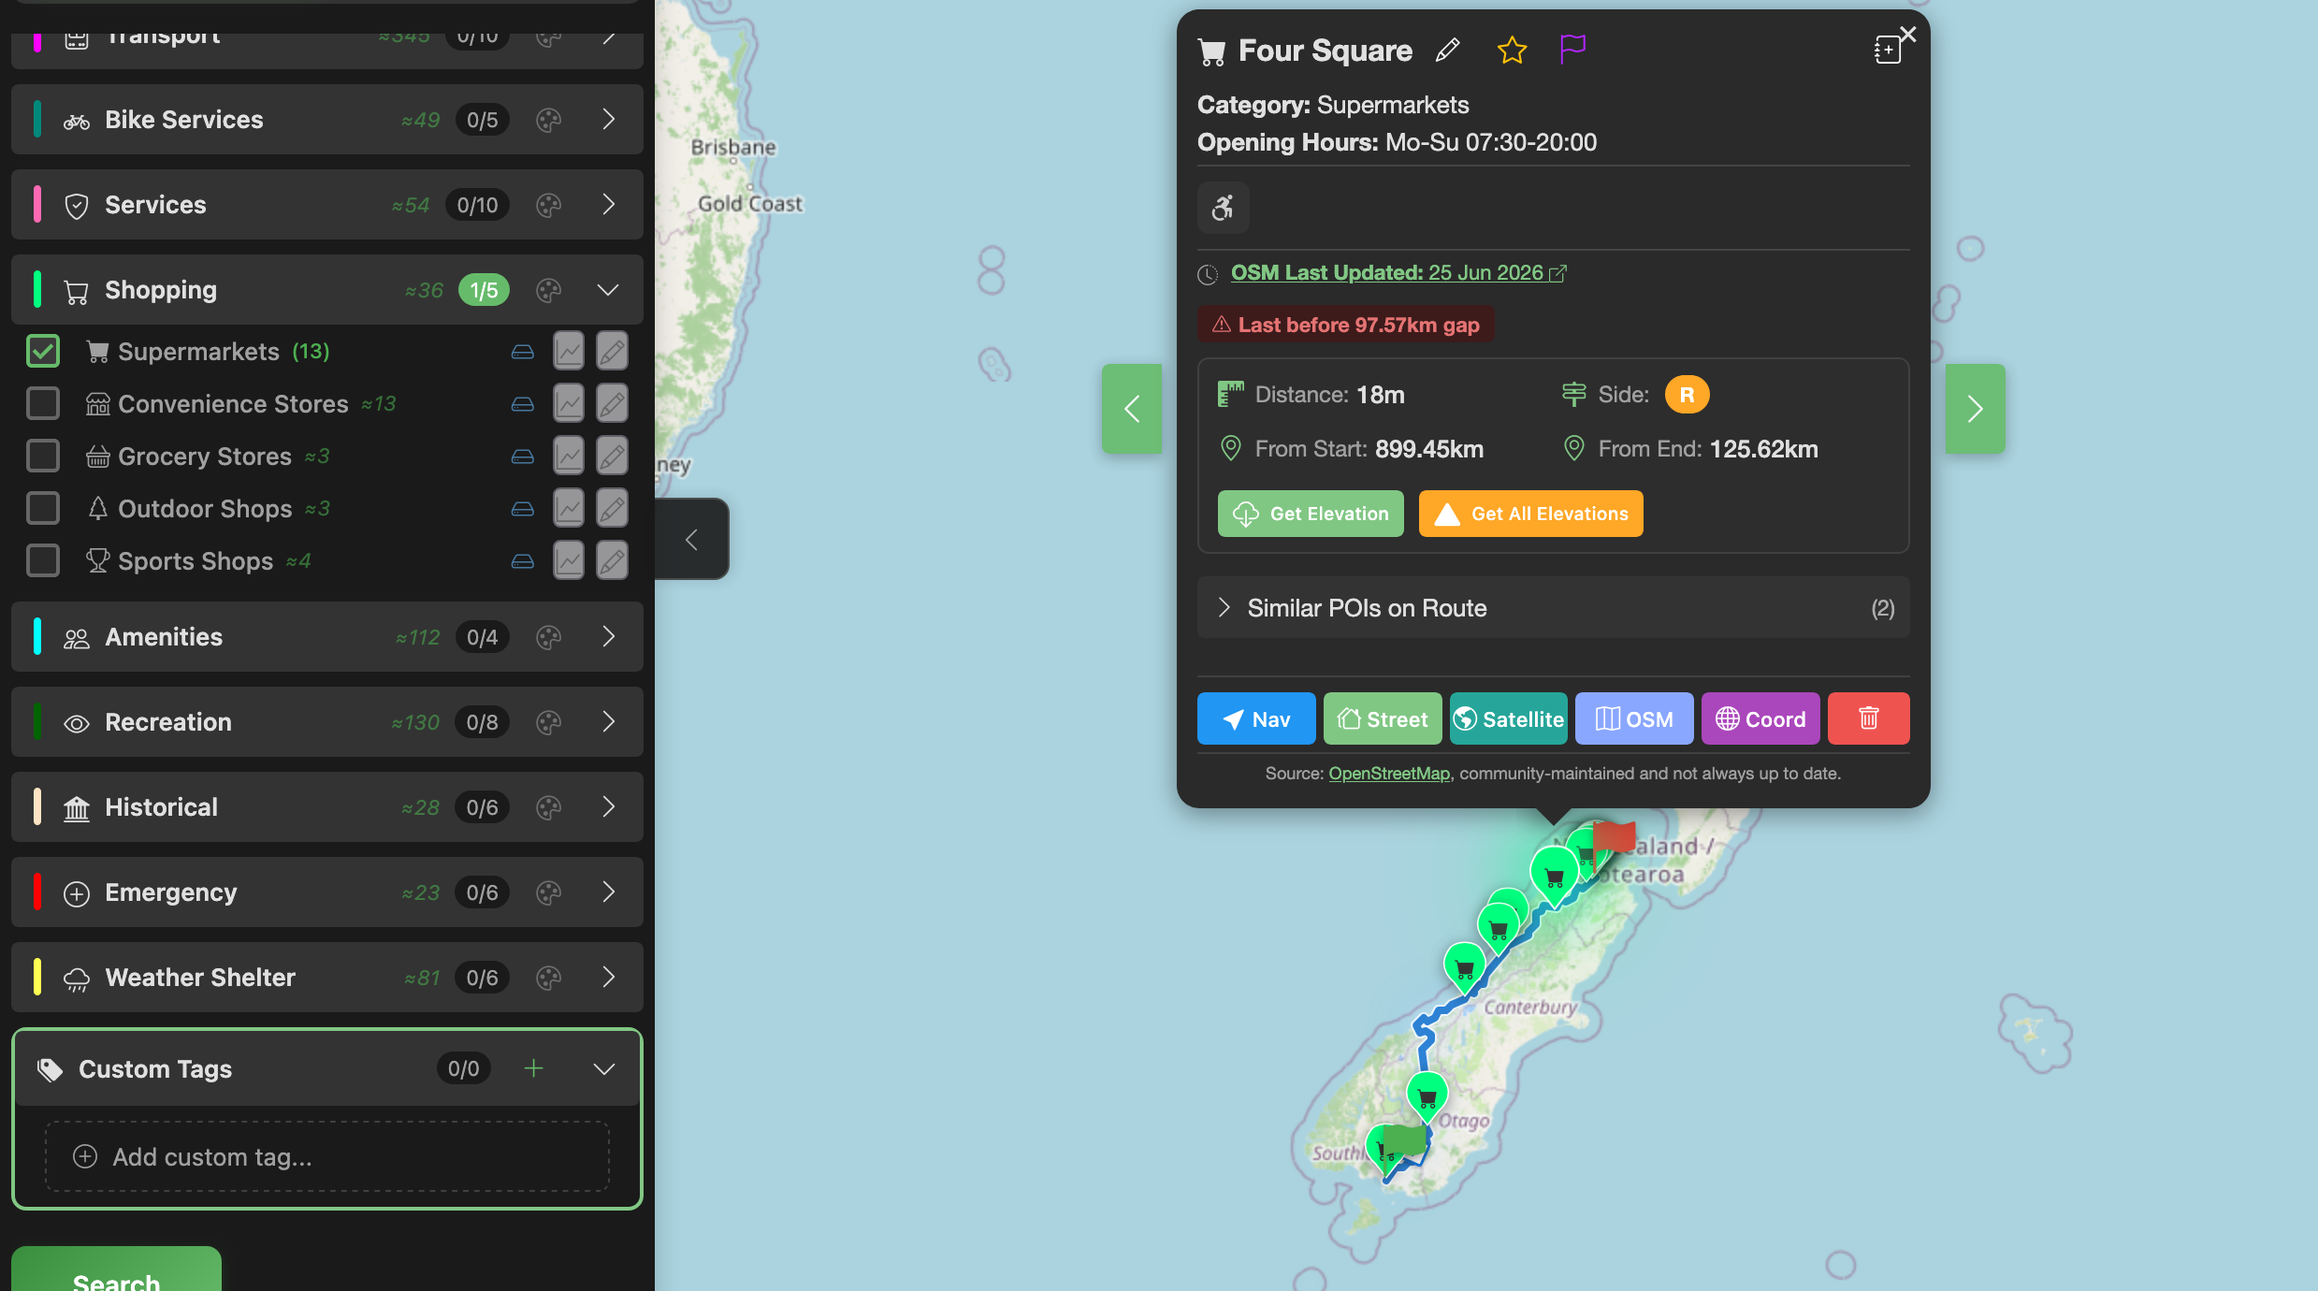Click the Convenience Stores eraser icon

click(523, 404)
